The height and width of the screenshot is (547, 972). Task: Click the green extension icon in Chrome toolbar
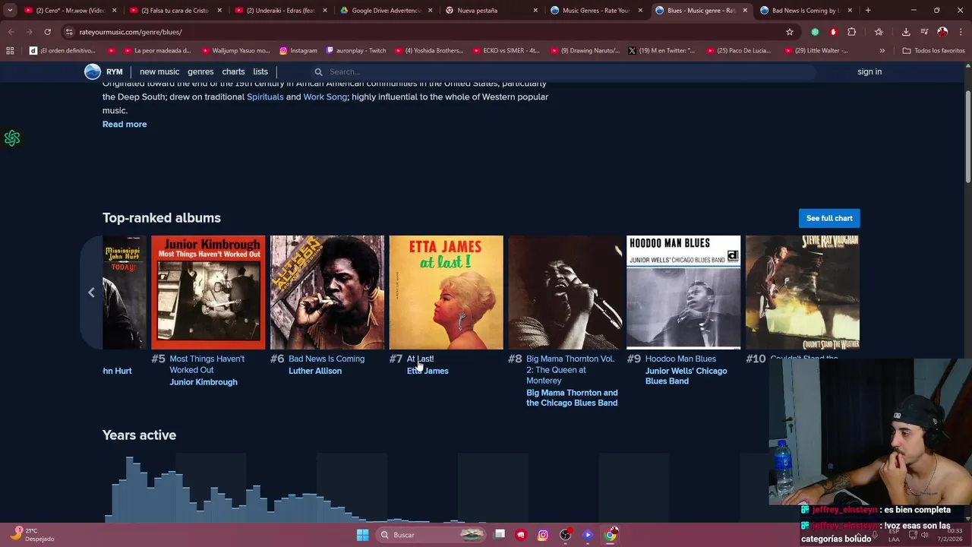pos(815,32)
